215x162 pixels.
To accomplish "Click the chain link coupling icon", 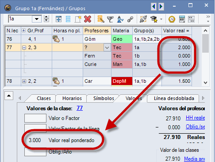I will pos(130,19).
